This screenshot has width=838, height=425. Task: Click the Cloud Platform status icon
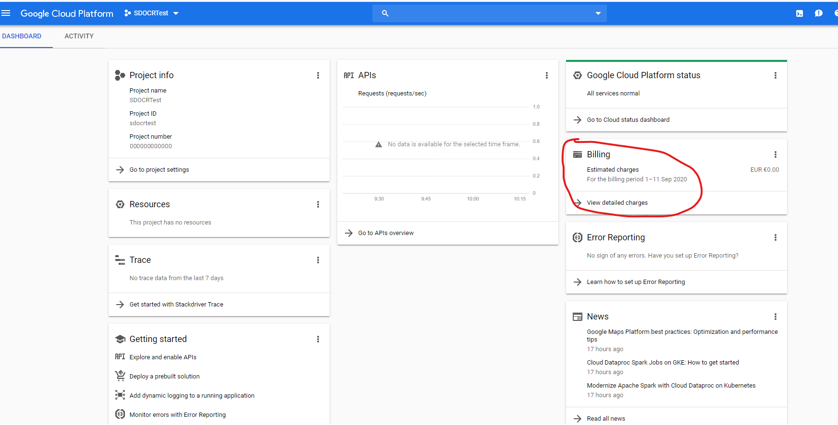pyautogui.click(x=578, y=75)
